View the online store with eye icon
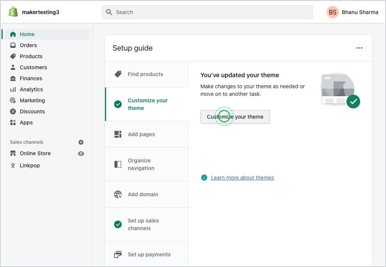Screen dimensions: 386x267 (x=81, y=153)
